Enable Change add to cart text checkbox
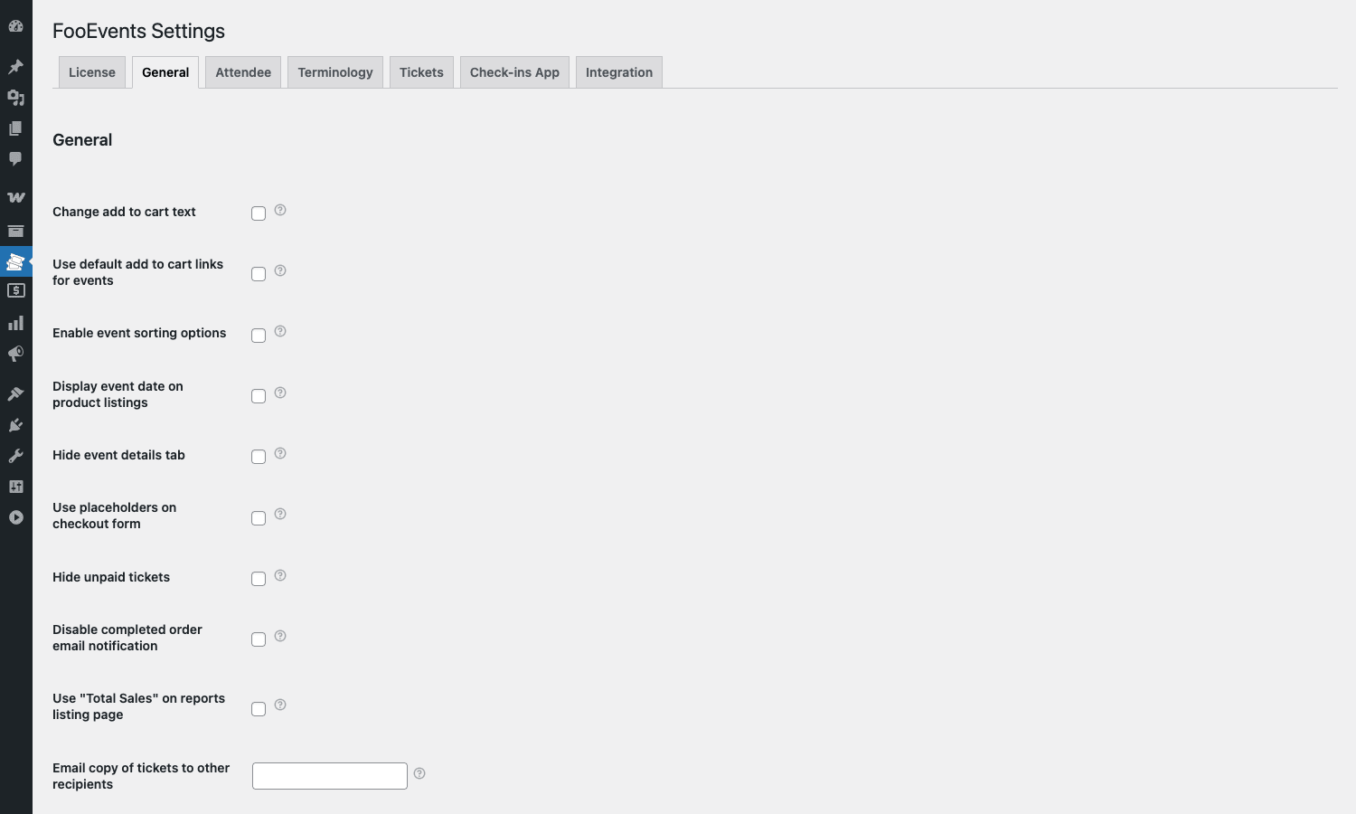The image size is (1356, 814). [x=259, y=213]
